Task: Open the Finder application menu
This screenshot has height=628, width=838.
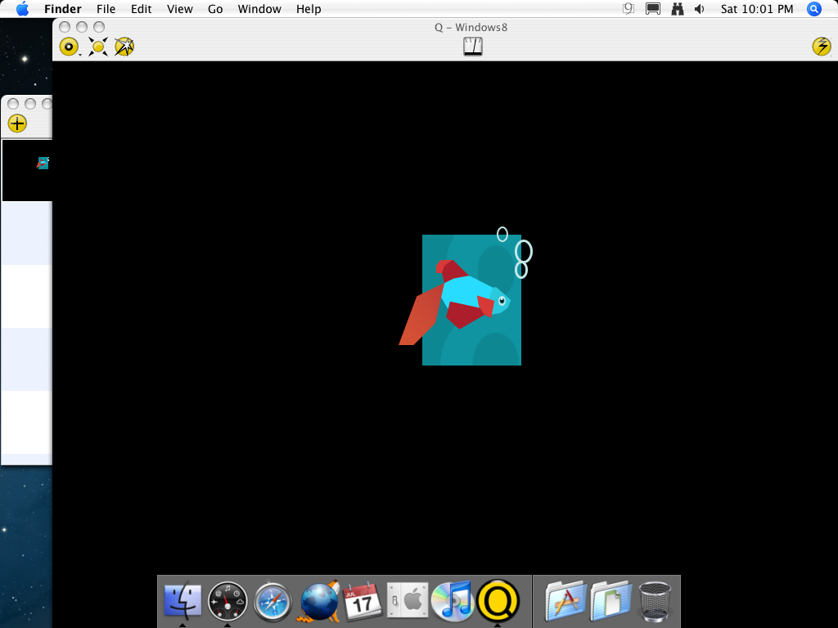Action: pos(62,9)
